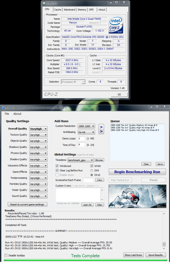Click Reset to current game settings
The width and height of the screenshot is (170, 262).
click(x=27, y=204)
